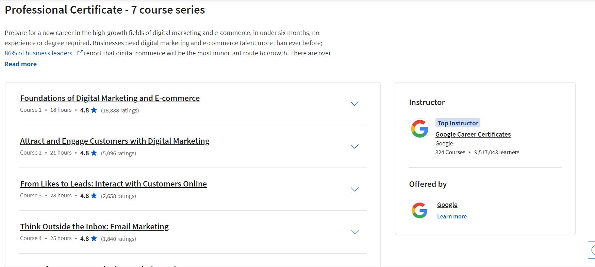The image size is (595, 267).
Task: Open Attract and Engage Customers course link
Action: pyautogui.click(x=115, y=141)
